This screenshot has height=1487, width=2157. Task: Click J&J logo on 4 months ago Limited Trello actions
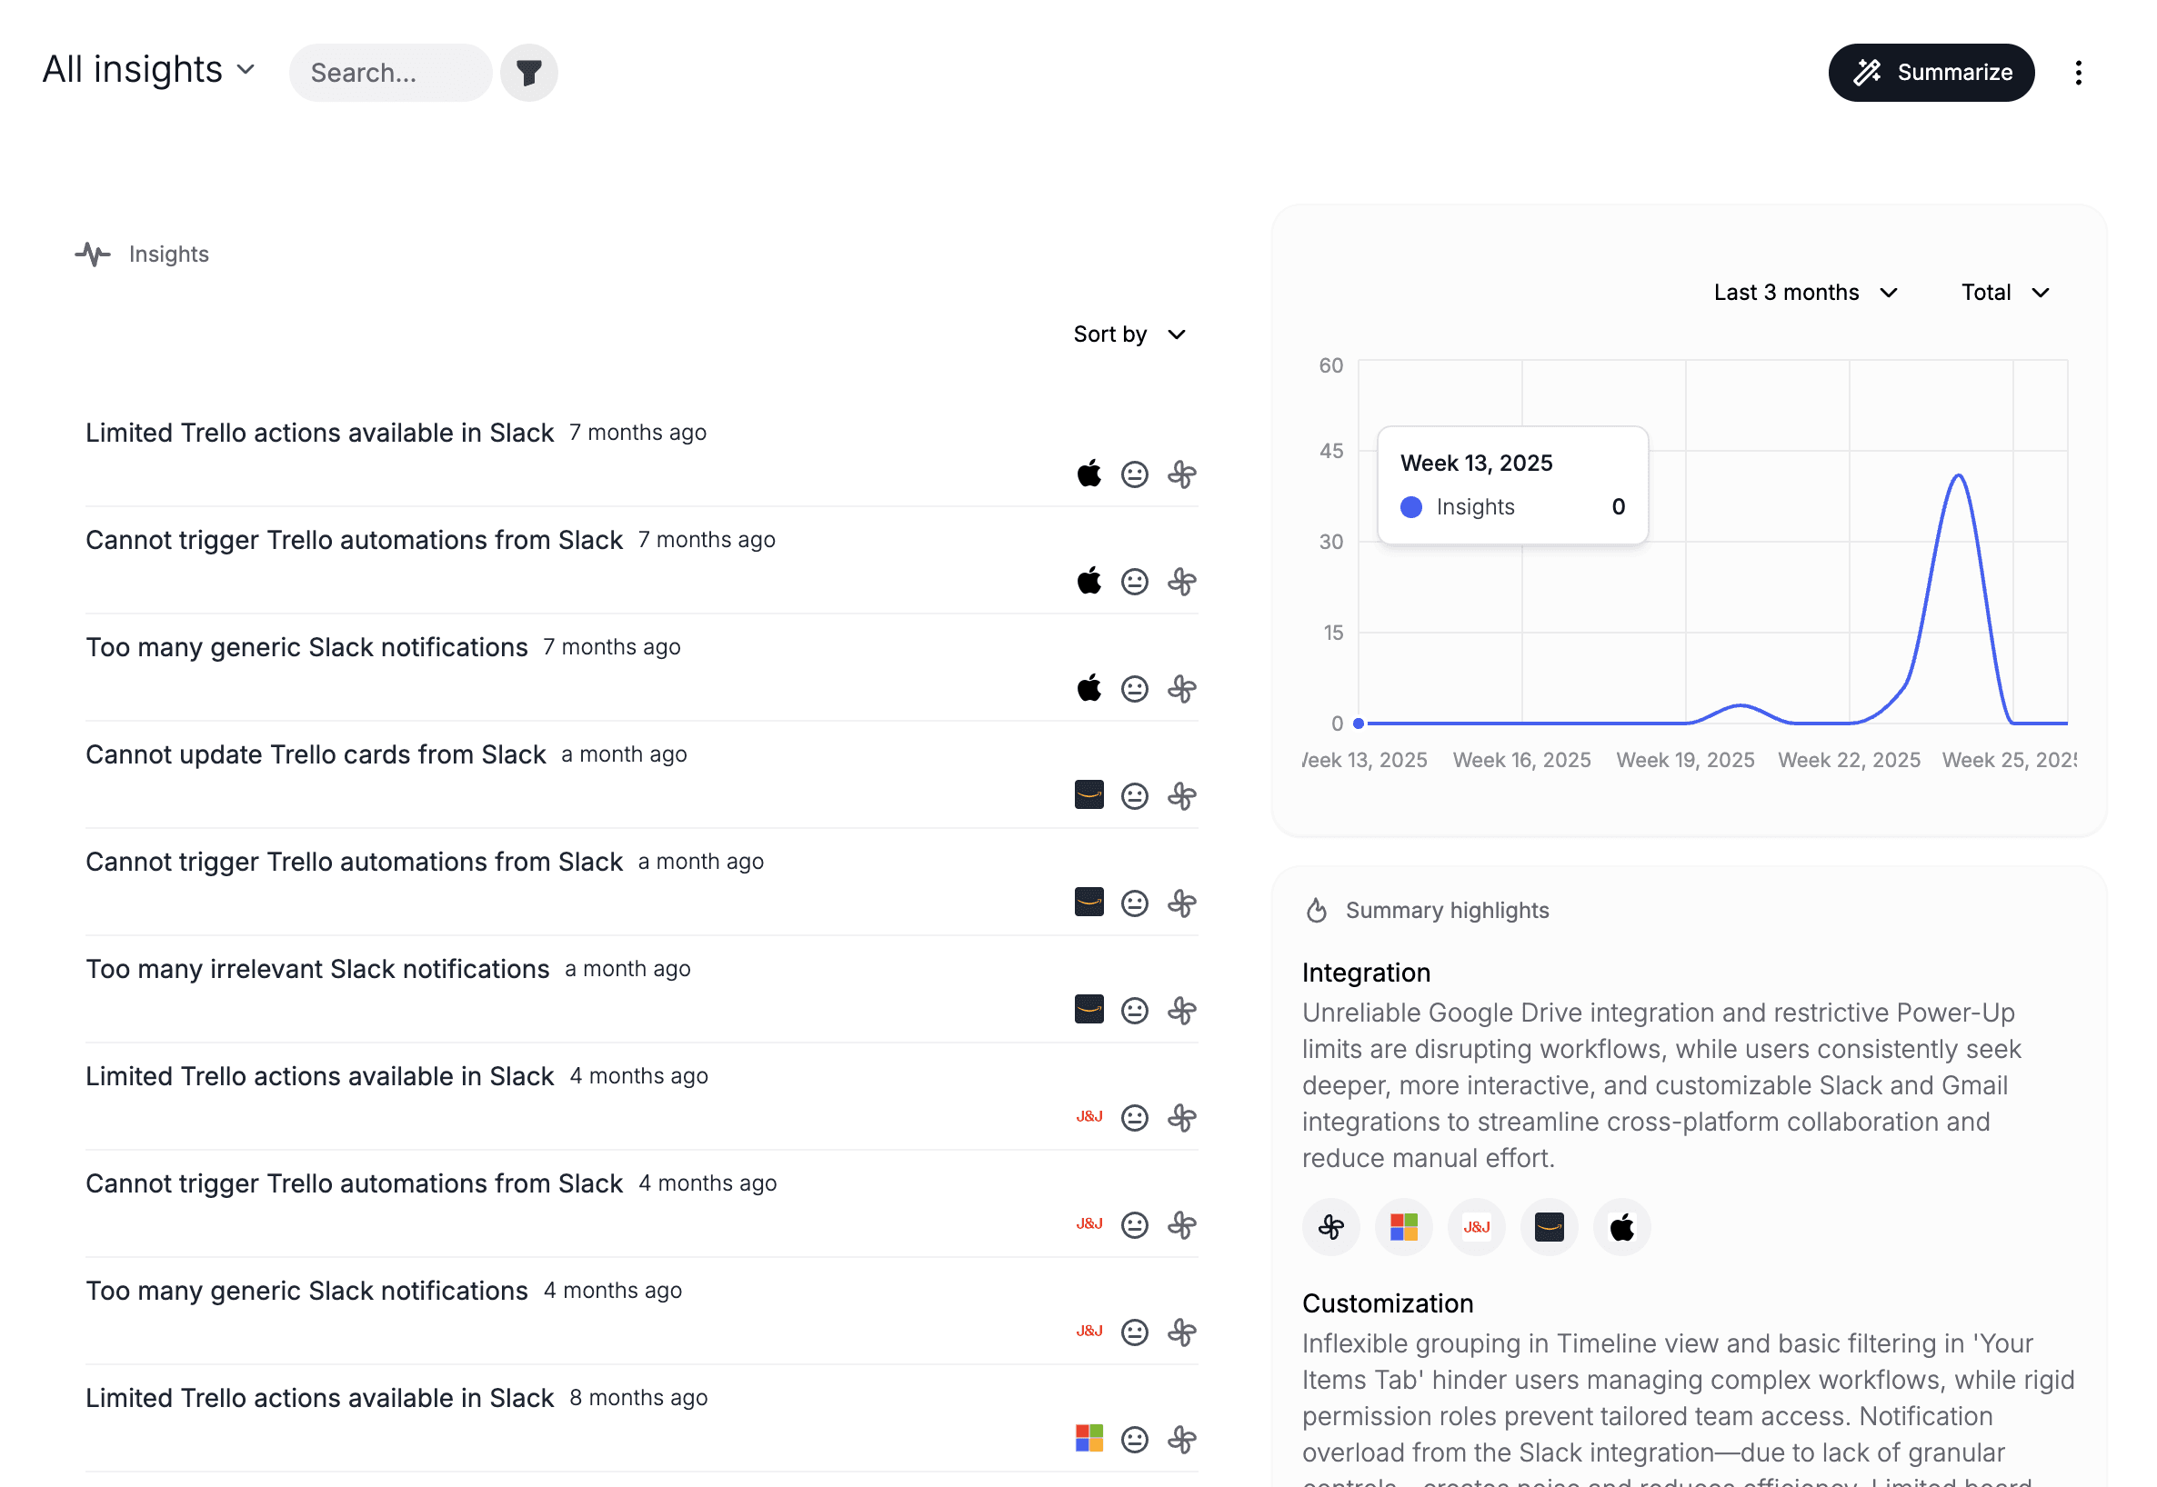tap(1089, 1116)
